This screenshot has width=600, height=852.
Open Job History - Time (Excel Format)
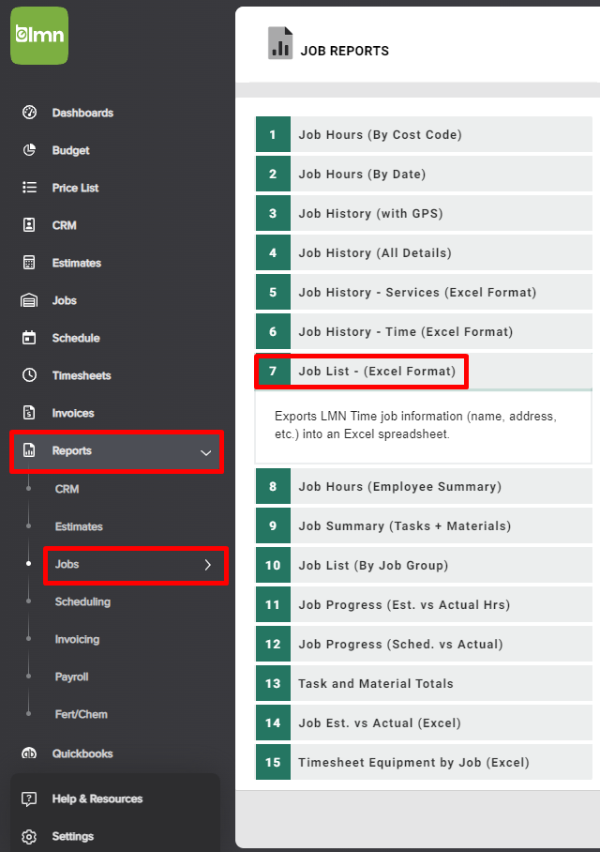(424, 331)
